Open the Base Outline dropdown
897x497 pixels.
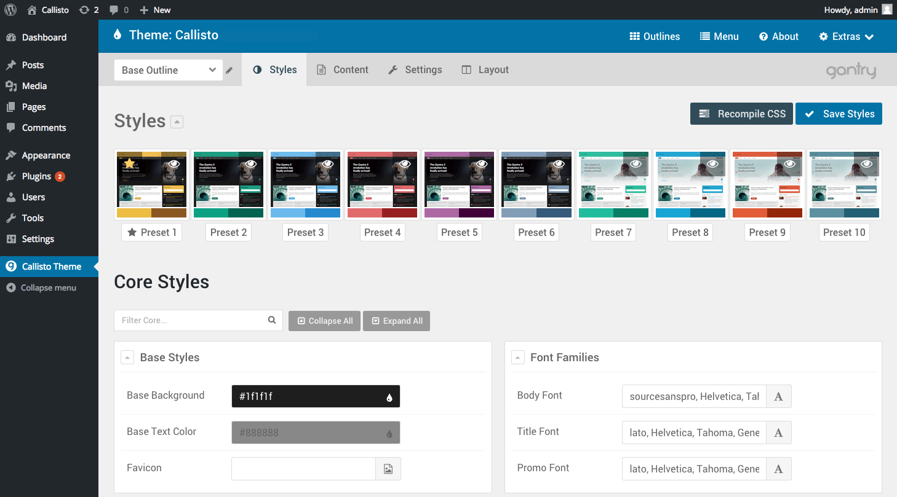168,69
